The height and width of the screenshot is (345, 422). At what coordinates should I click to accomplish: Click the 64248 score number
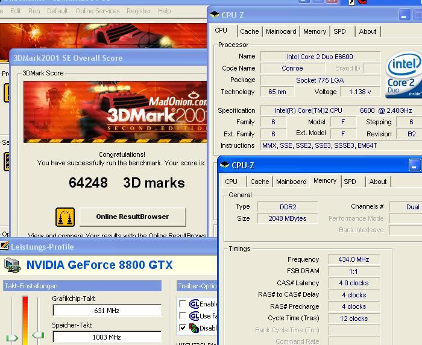click(88, 183)
